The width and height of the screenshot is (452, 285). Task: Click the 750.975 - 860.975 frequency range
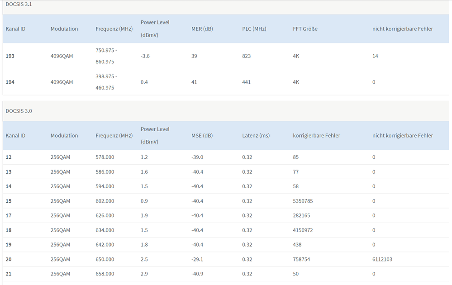(106, 56)
